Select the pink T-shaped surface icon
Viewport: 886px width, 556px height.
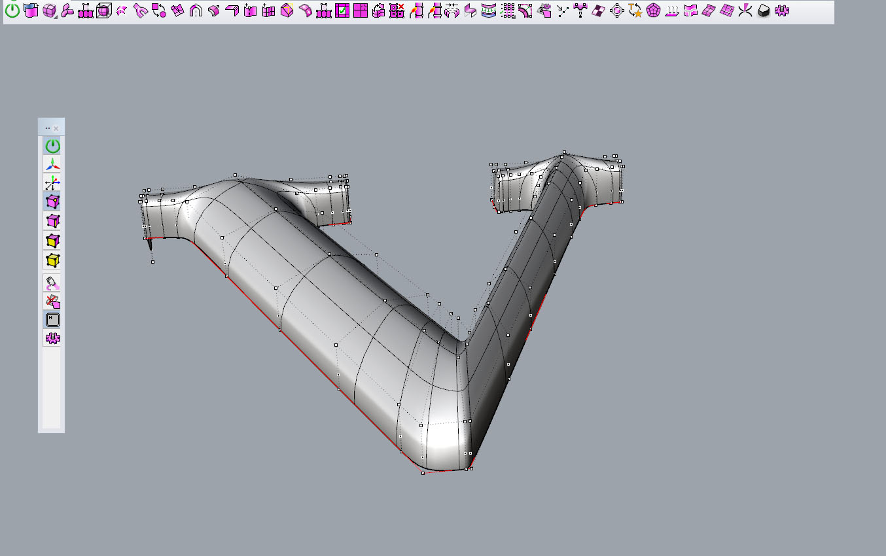coord(690,10)
